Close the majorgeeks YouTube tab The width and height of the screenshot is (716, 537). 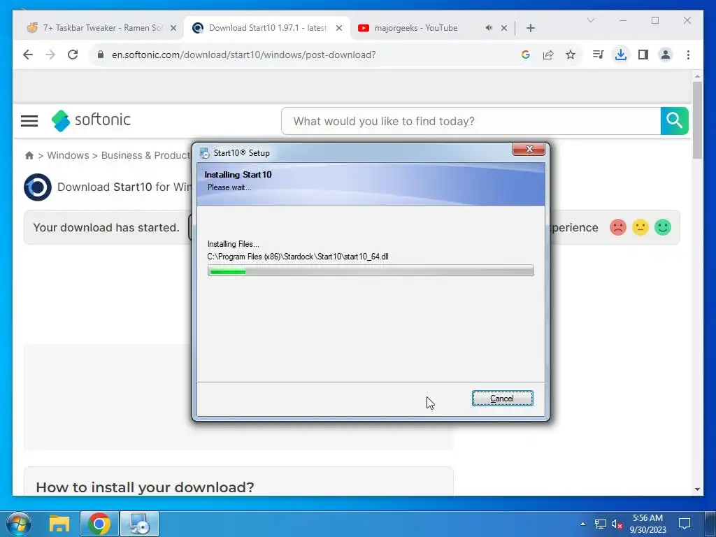[x=504, y=28]
